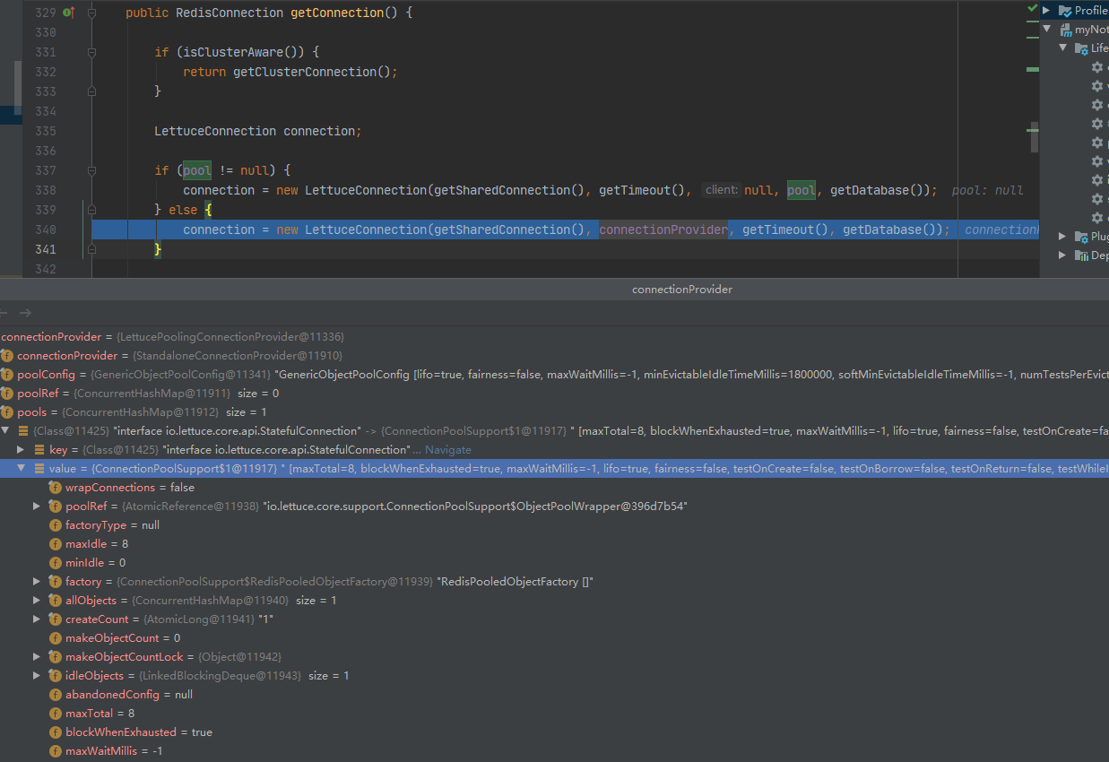
Task: Click the field icon of the idleObjects row
Action: [56, 676]
